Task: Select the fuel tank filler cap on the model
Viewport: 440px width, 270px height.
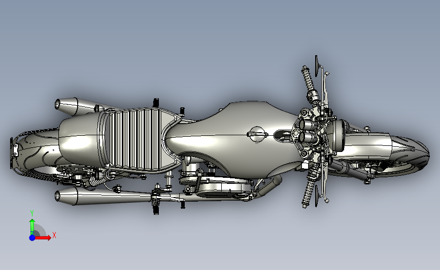Action: point(256,134)
